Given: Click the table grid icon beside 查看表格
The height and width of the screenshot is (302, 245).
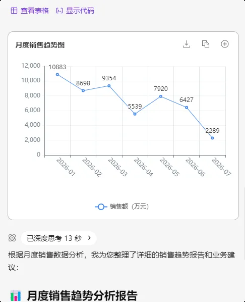Looking at the screenshot, I should (14, 11).
